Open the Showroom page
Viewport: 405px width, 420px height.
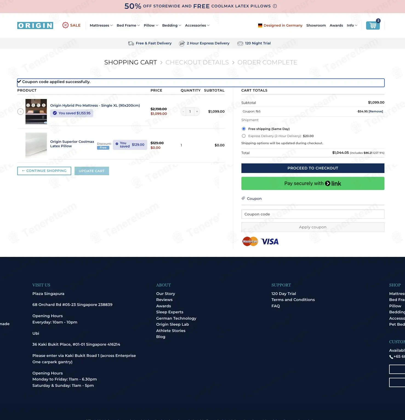point(316,25)
